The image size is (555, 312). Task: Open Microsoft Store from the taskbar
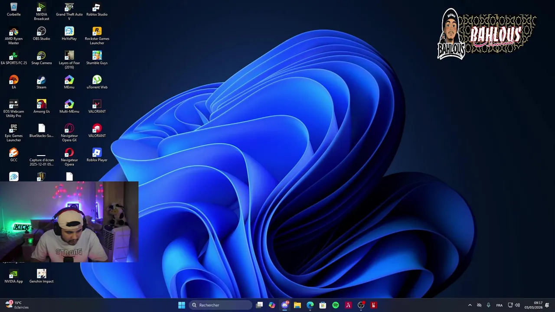pyautogui.click(x=323, y=305)
